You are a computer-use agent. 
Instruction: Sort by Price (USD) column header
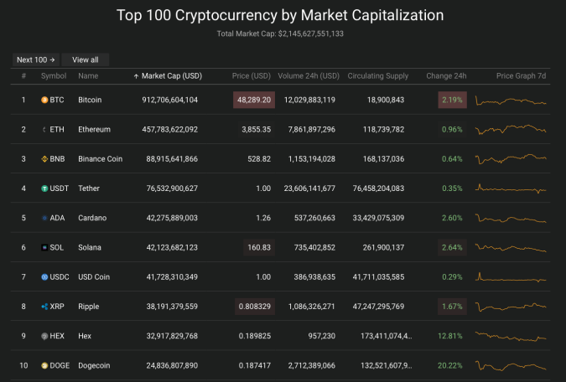(252, 76)
